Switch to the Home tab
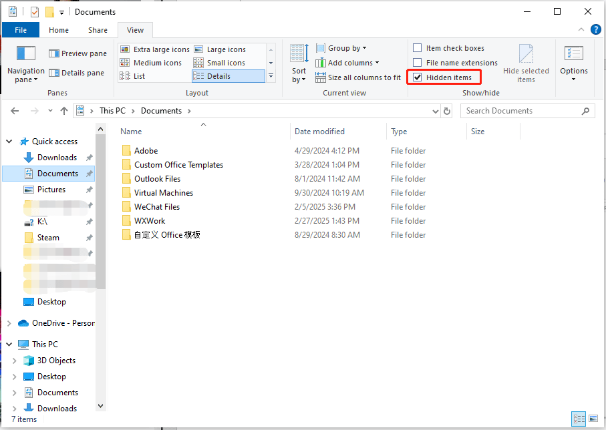The image size is (606, 430). point(59,29)
